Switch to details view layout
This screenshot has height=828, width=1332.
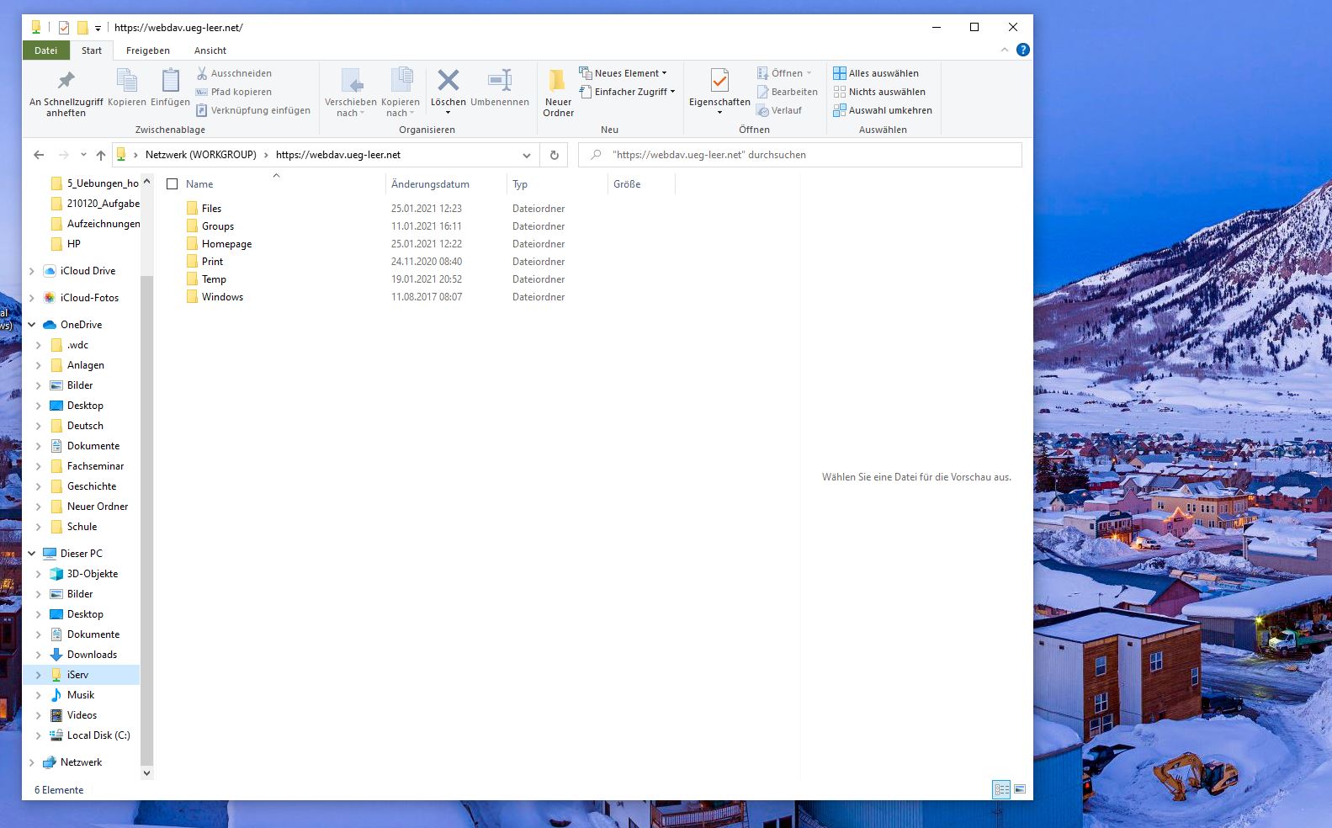(1001, 789)
